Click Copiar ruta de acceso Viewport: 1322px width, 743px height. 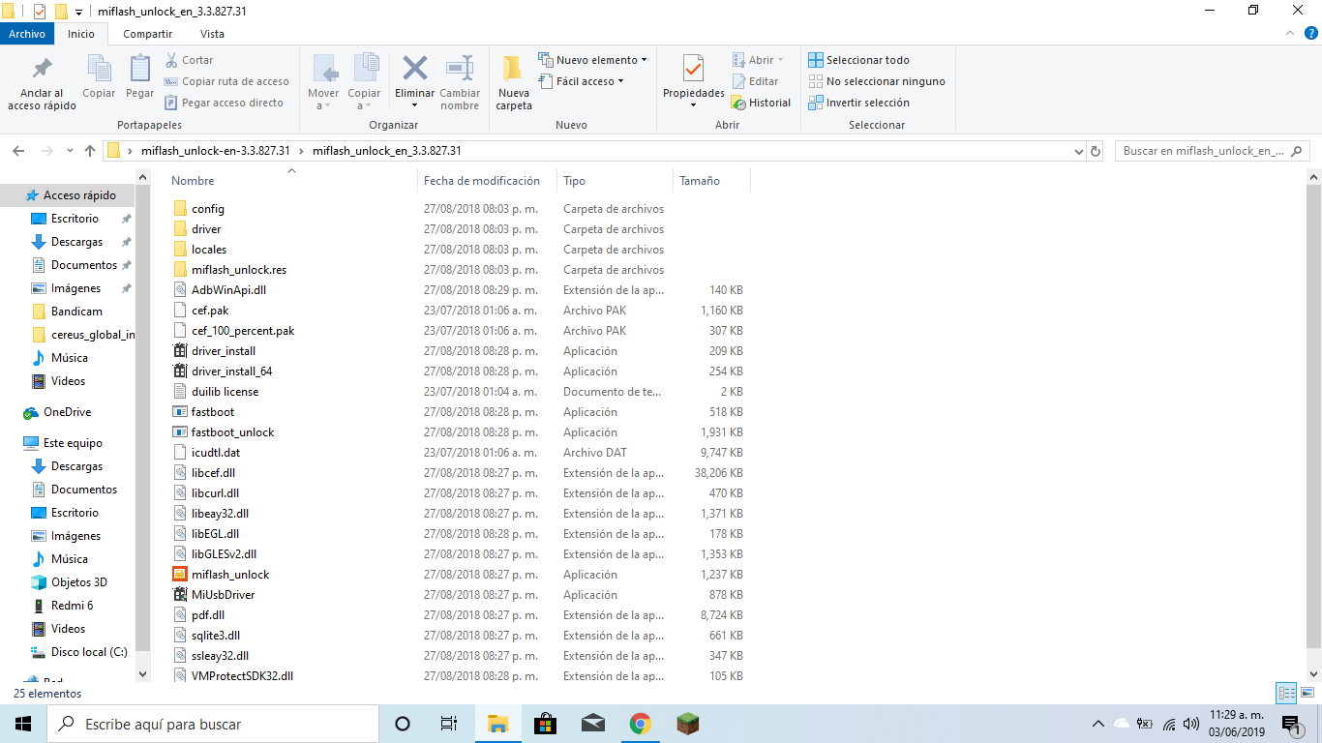pyautogui.click(x=226, y=81)
